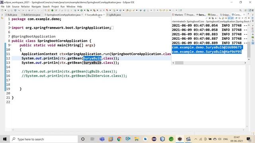Click the Remove All Terminated Launches icon
The image size is (255, 143).
(212, 18)
